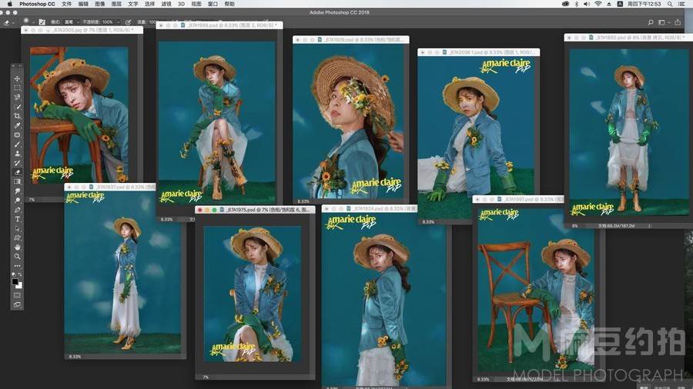Image resolution: width=693 pixels, height=389 pixels.
Task: Select the Smudge tool
Action: pyautogui.click(x=17, y=191)
